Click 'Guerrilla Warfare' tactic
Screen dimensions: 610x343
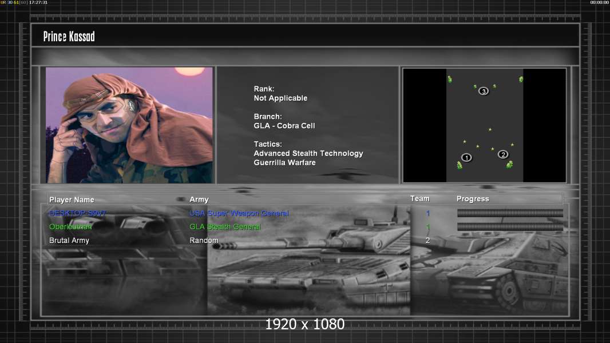[284, 163]
